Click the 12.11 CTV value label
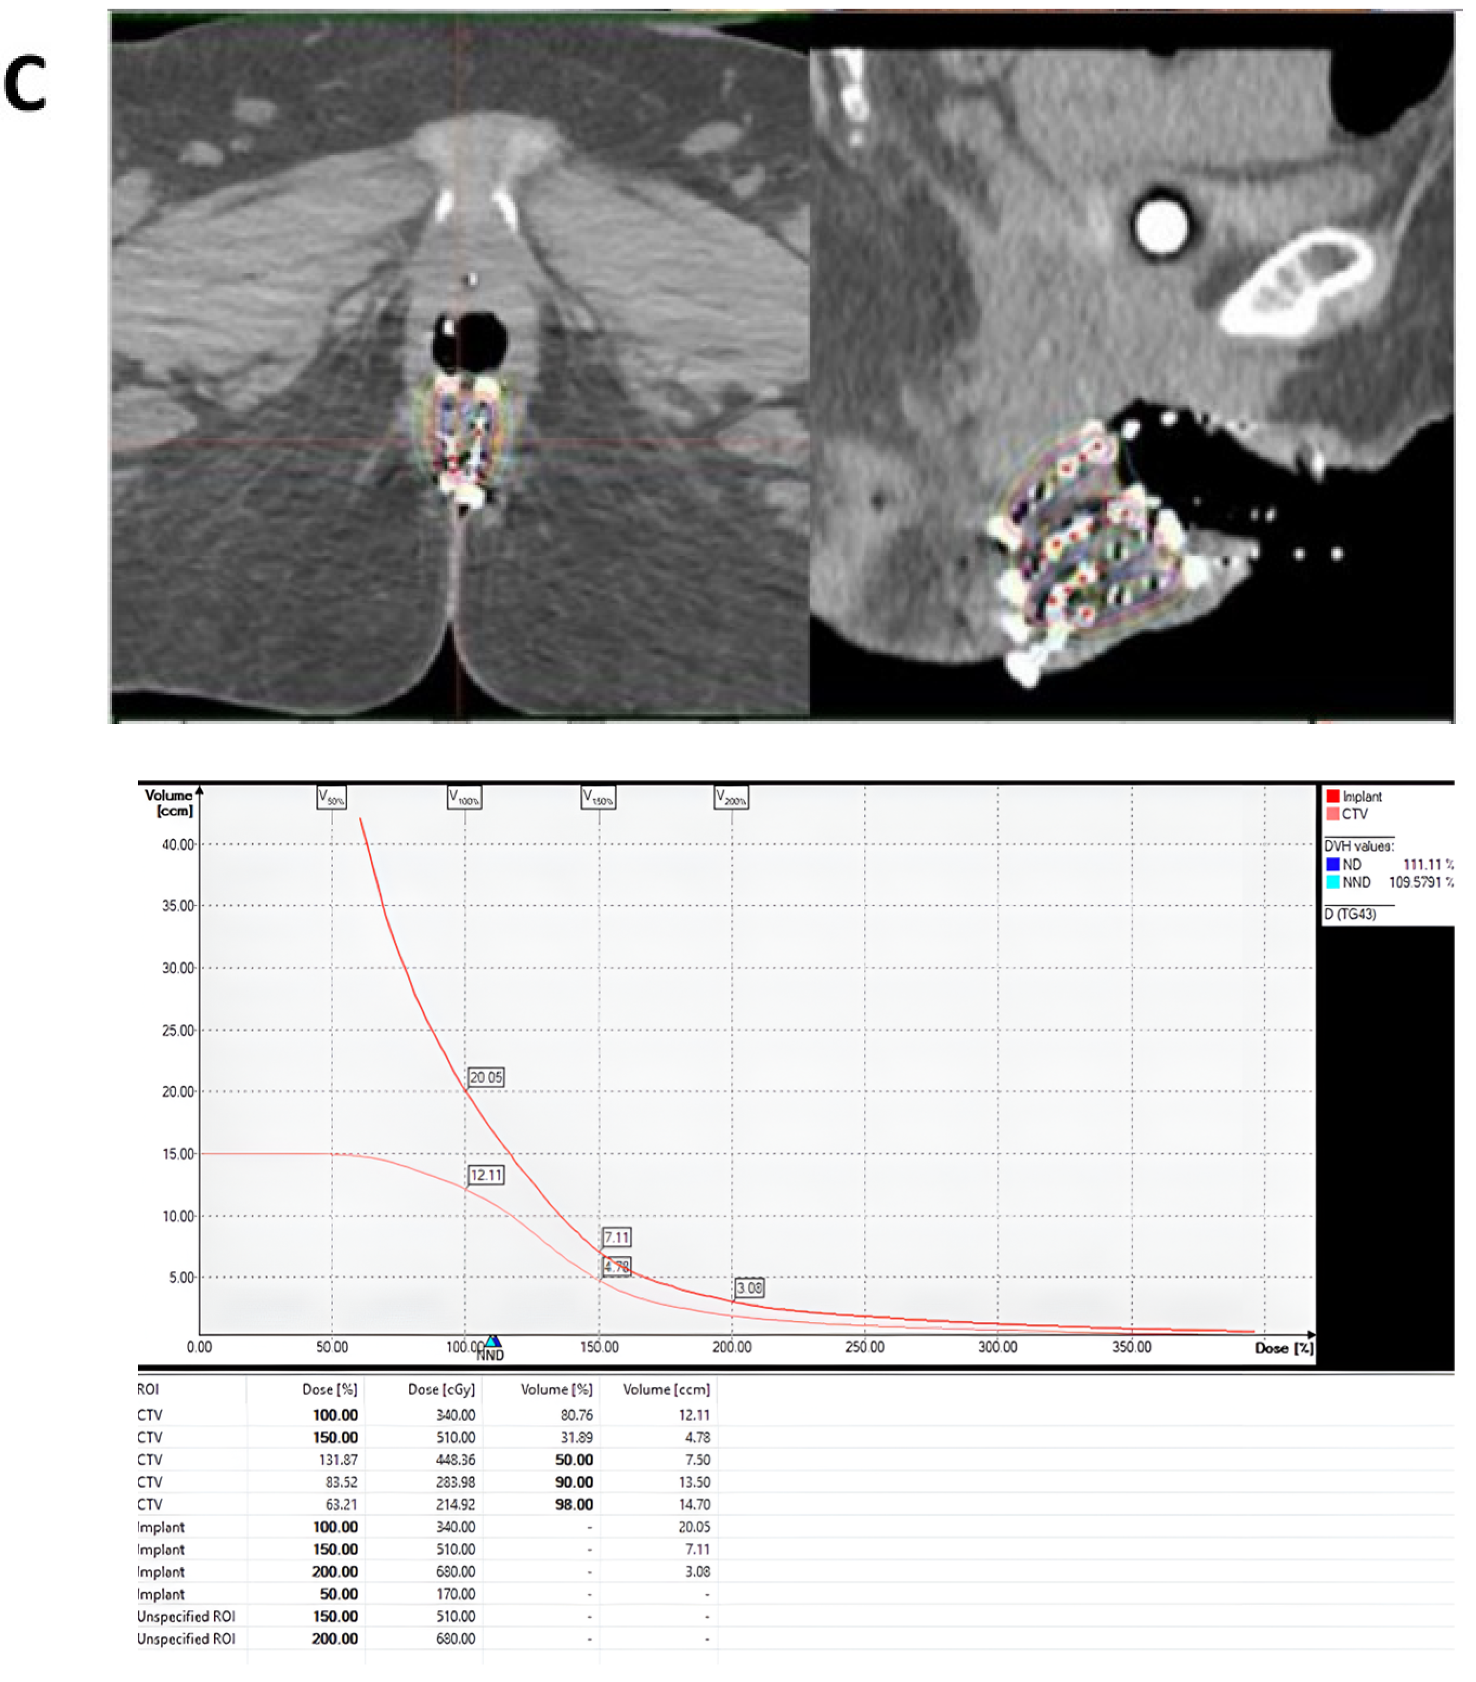 [x=486, y=1175]
